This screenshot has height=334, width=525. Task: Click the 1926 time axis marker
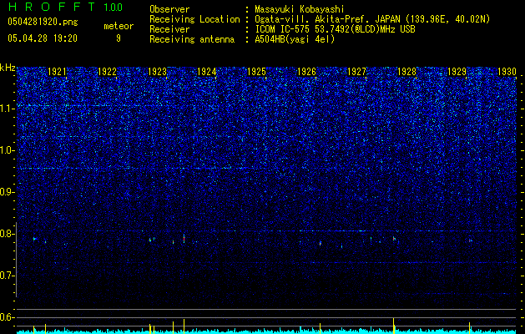tap(306, 72)
